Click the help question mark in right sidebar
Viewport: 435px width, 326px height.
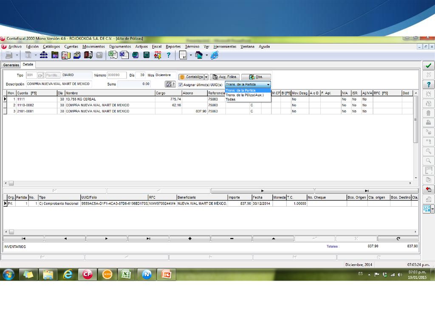(x=428, y=84)
